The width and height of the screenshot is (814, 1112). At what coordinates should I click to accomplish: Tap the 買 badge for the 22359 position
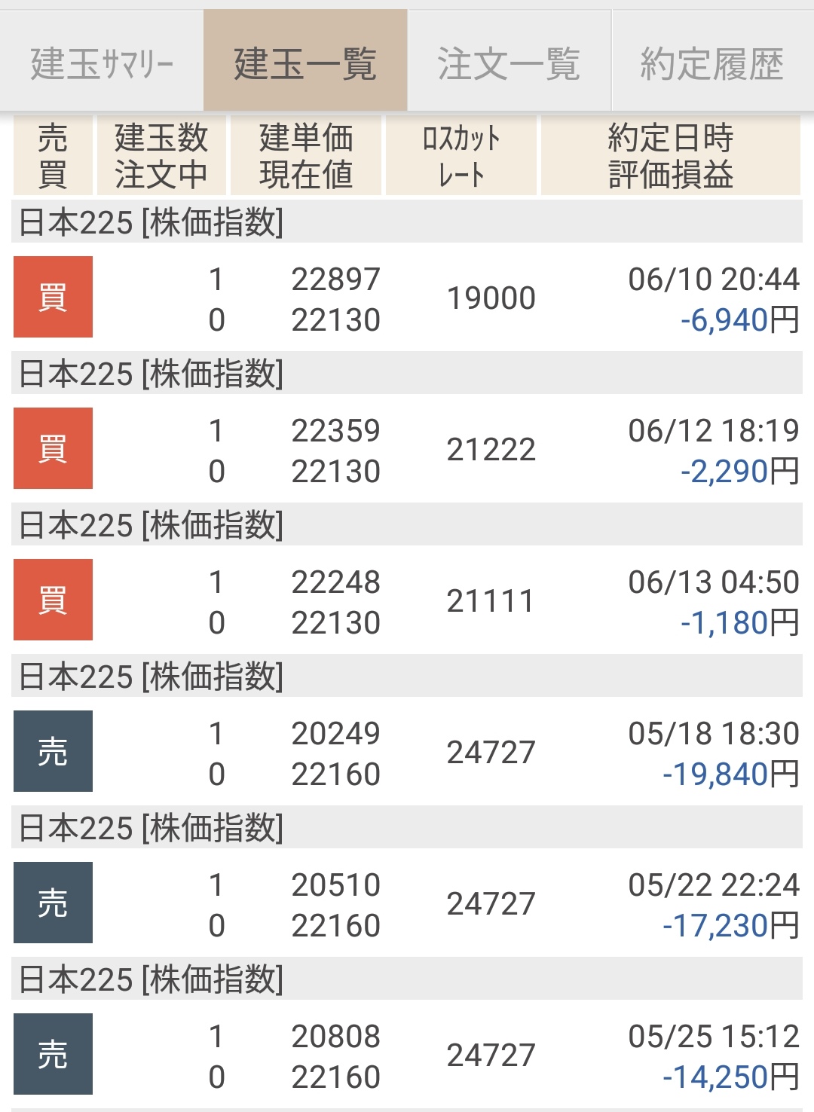click(x=53, y=448)
